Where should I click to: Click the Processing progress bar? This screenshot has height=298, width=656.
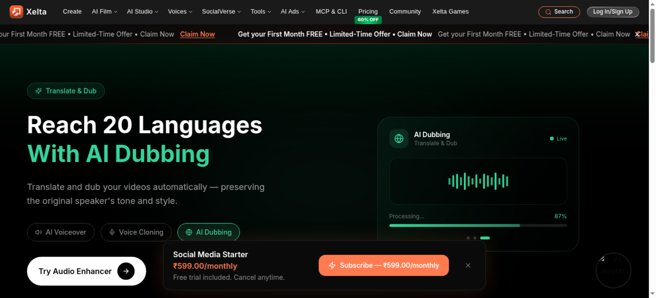(x=478, y=225)
